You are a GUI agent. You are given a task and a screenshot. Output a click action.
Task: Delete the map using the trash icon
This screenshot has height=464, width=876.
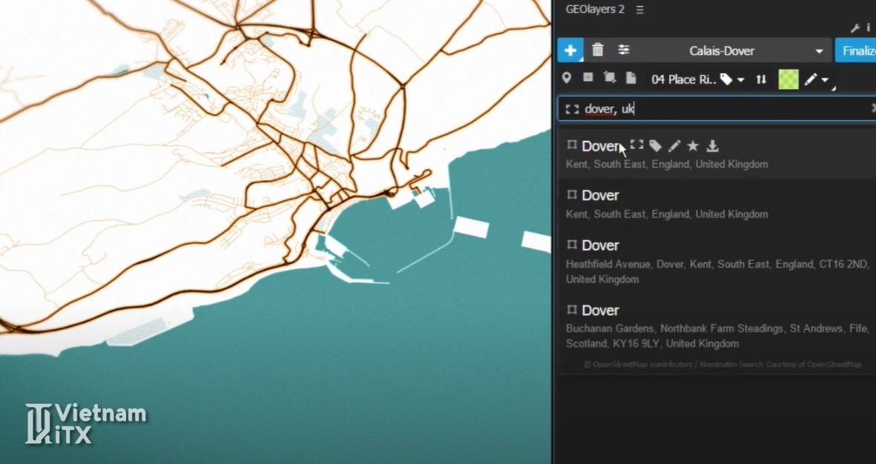pos(598,50)
